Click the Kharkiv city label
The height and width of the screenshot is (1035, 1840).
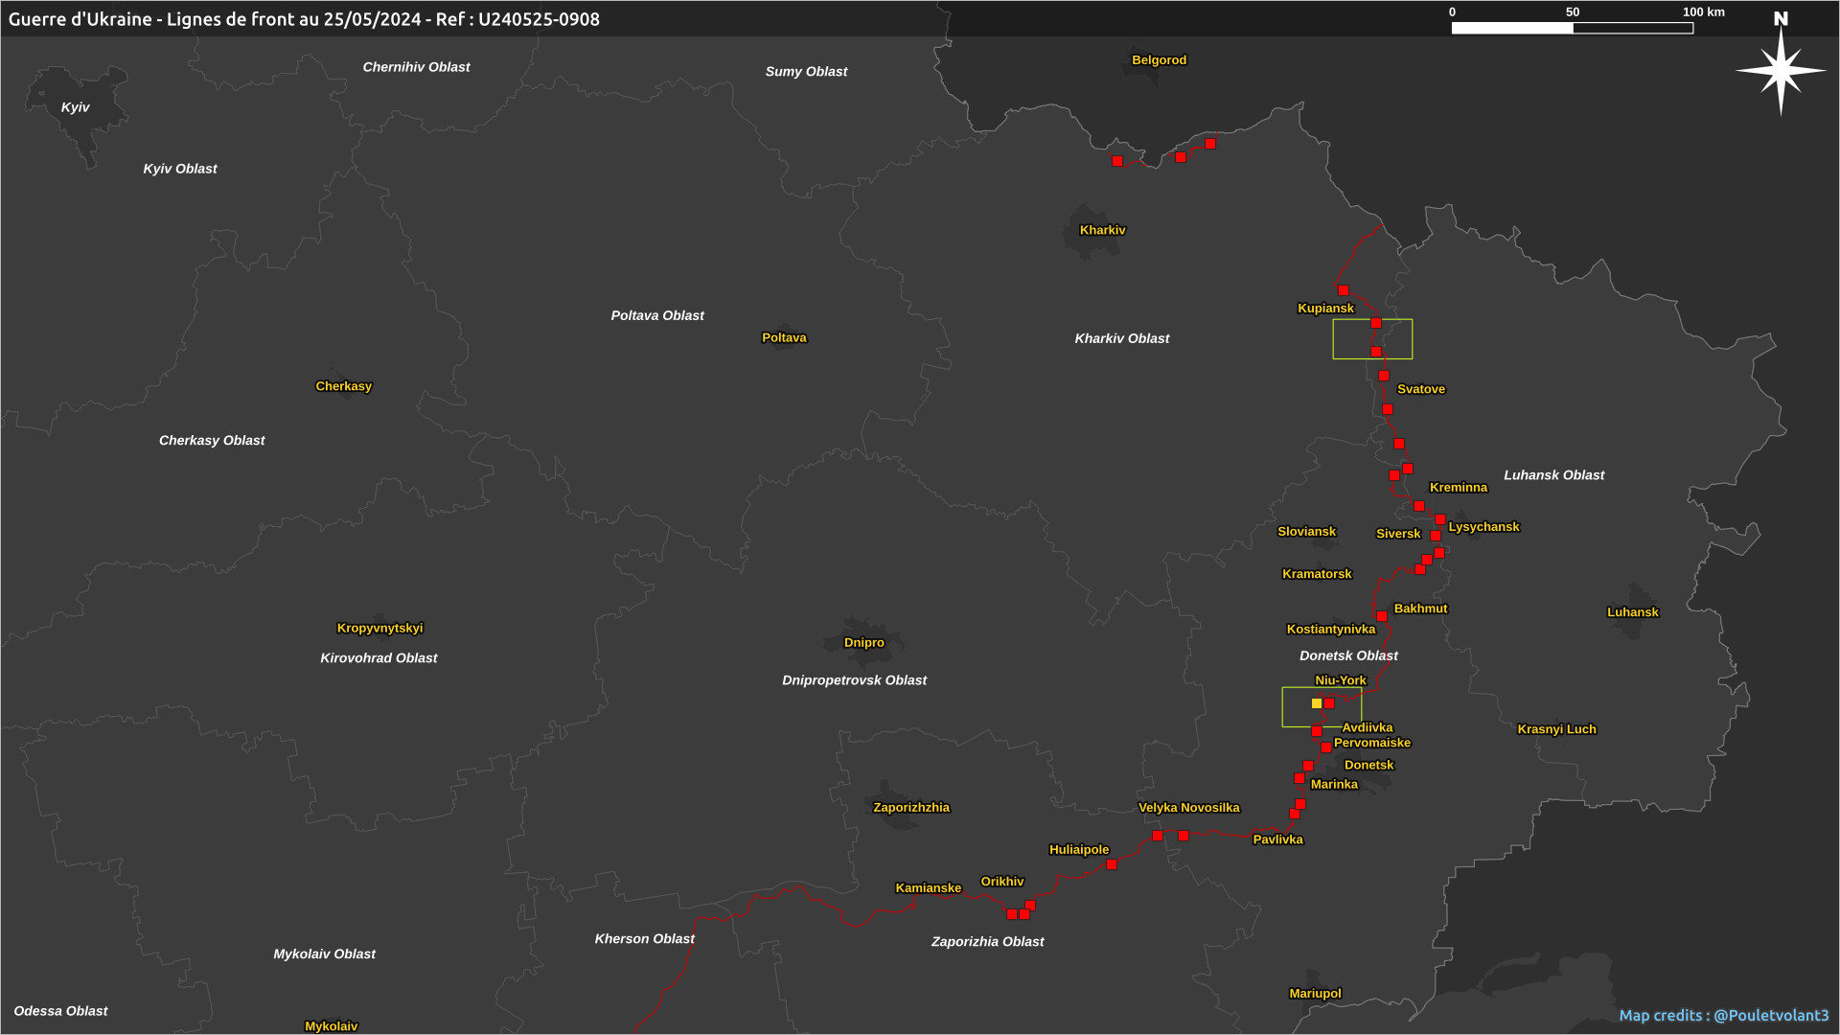tap(1102, 230)
